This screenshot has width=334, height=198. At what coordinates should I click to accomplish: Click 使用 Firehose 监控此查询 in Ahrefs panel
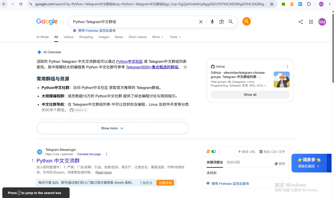click(228, 184)
